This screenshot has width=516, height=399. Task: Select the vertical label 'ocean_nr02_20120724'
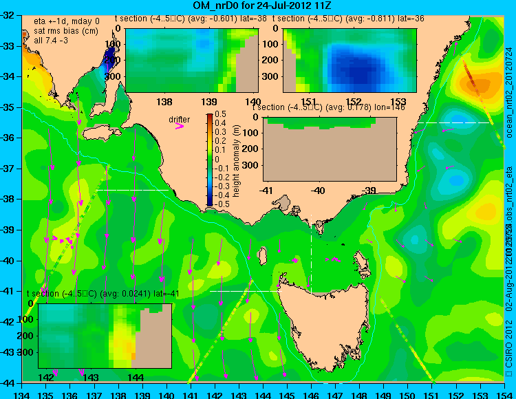click(510, 93)
